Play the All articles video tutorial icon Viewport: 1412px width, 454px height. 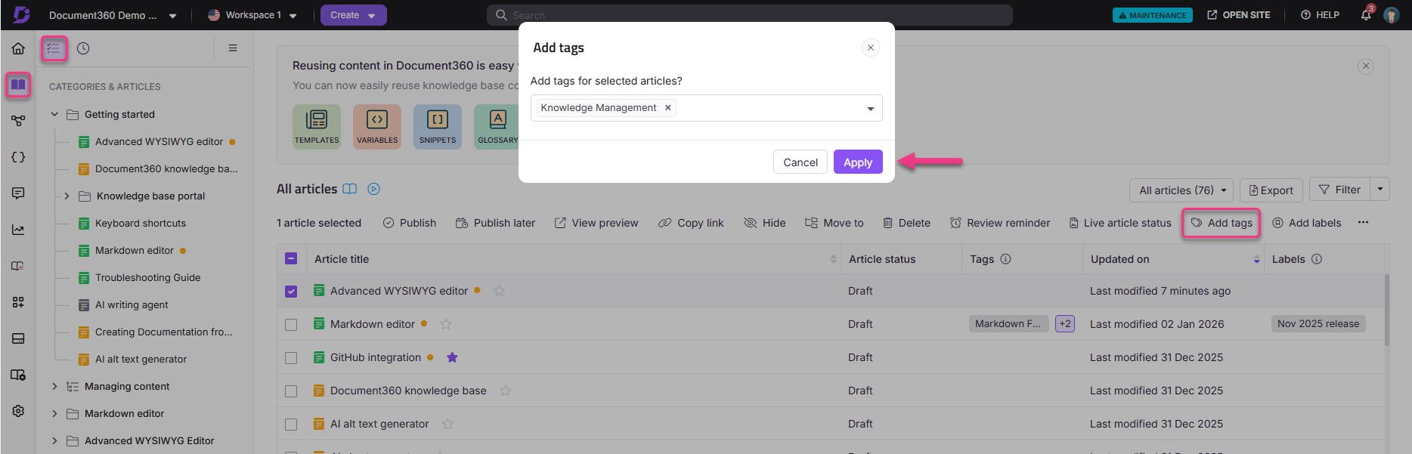click(x=373, y=189)
